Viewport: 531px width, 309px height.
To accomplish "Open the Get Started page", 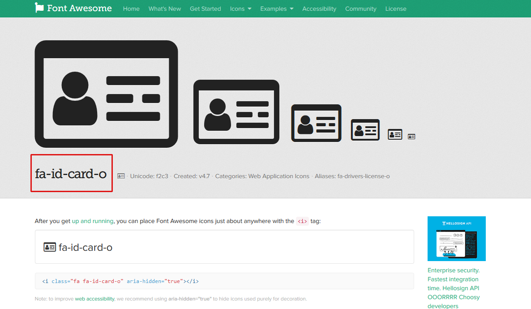I will [205, 9].
